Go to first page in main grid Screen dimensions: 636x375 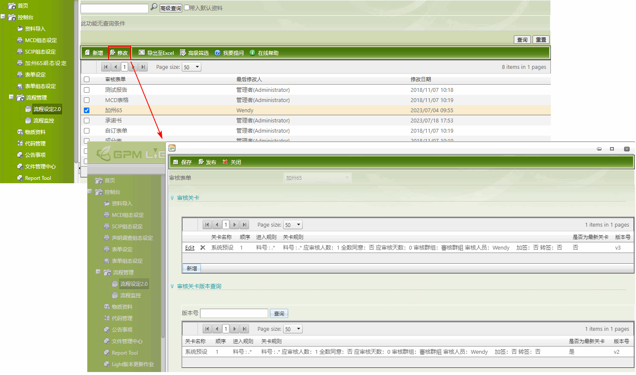click(x=106, y=67)
